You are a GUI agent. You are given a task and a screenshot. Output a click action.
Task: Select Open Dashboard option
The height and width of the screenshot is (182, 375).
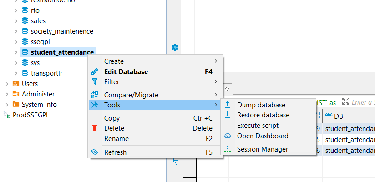pyautogui.click(x=269, y=136)
